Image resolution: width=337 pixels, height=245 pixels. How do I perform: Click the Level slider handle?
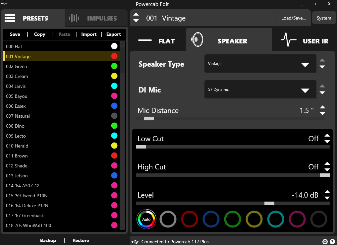pos(269,203)
